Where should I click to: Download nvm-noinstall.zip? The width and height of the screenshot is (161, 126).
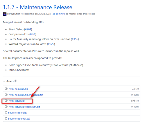pyautogui.click(x=18, y=89)
